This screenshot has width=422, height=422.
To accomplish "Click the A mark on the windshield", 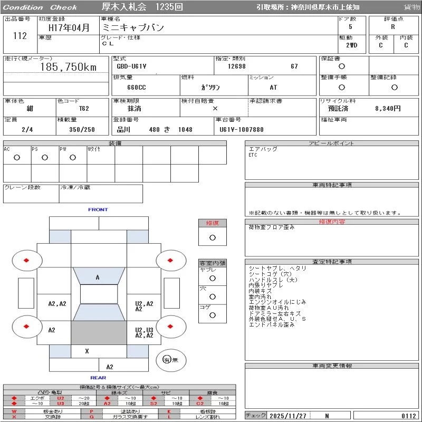I will point(98,277).
